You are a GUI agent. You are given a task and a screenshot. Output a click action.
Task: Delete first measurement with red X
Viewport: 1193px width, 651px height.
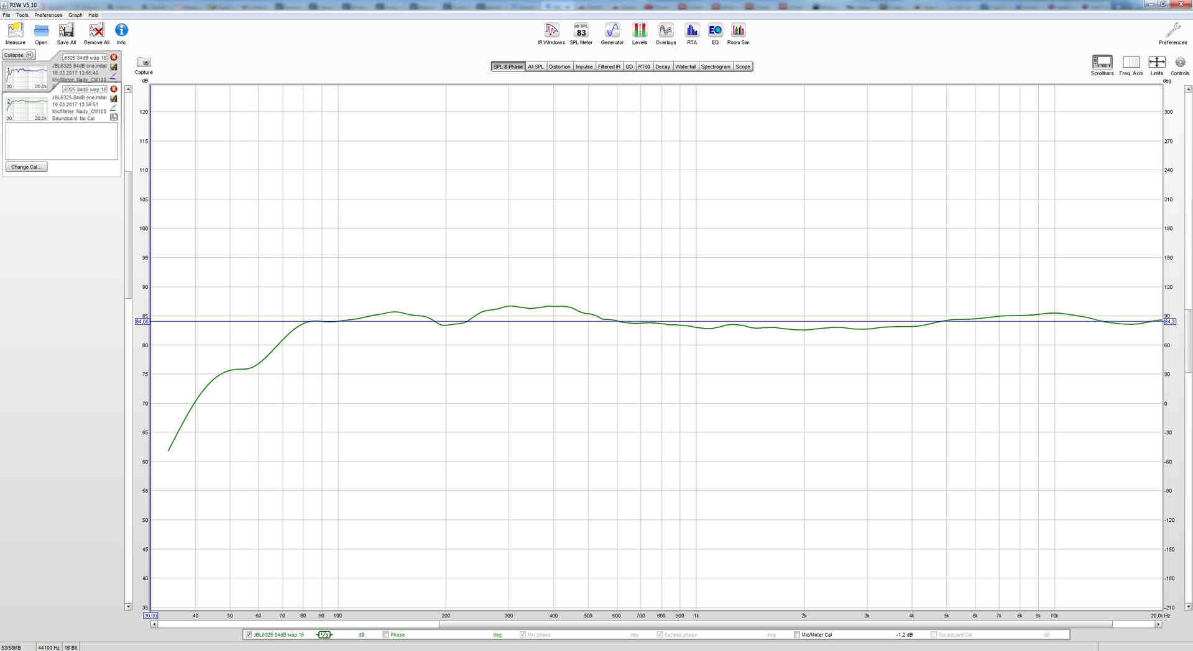114,57
